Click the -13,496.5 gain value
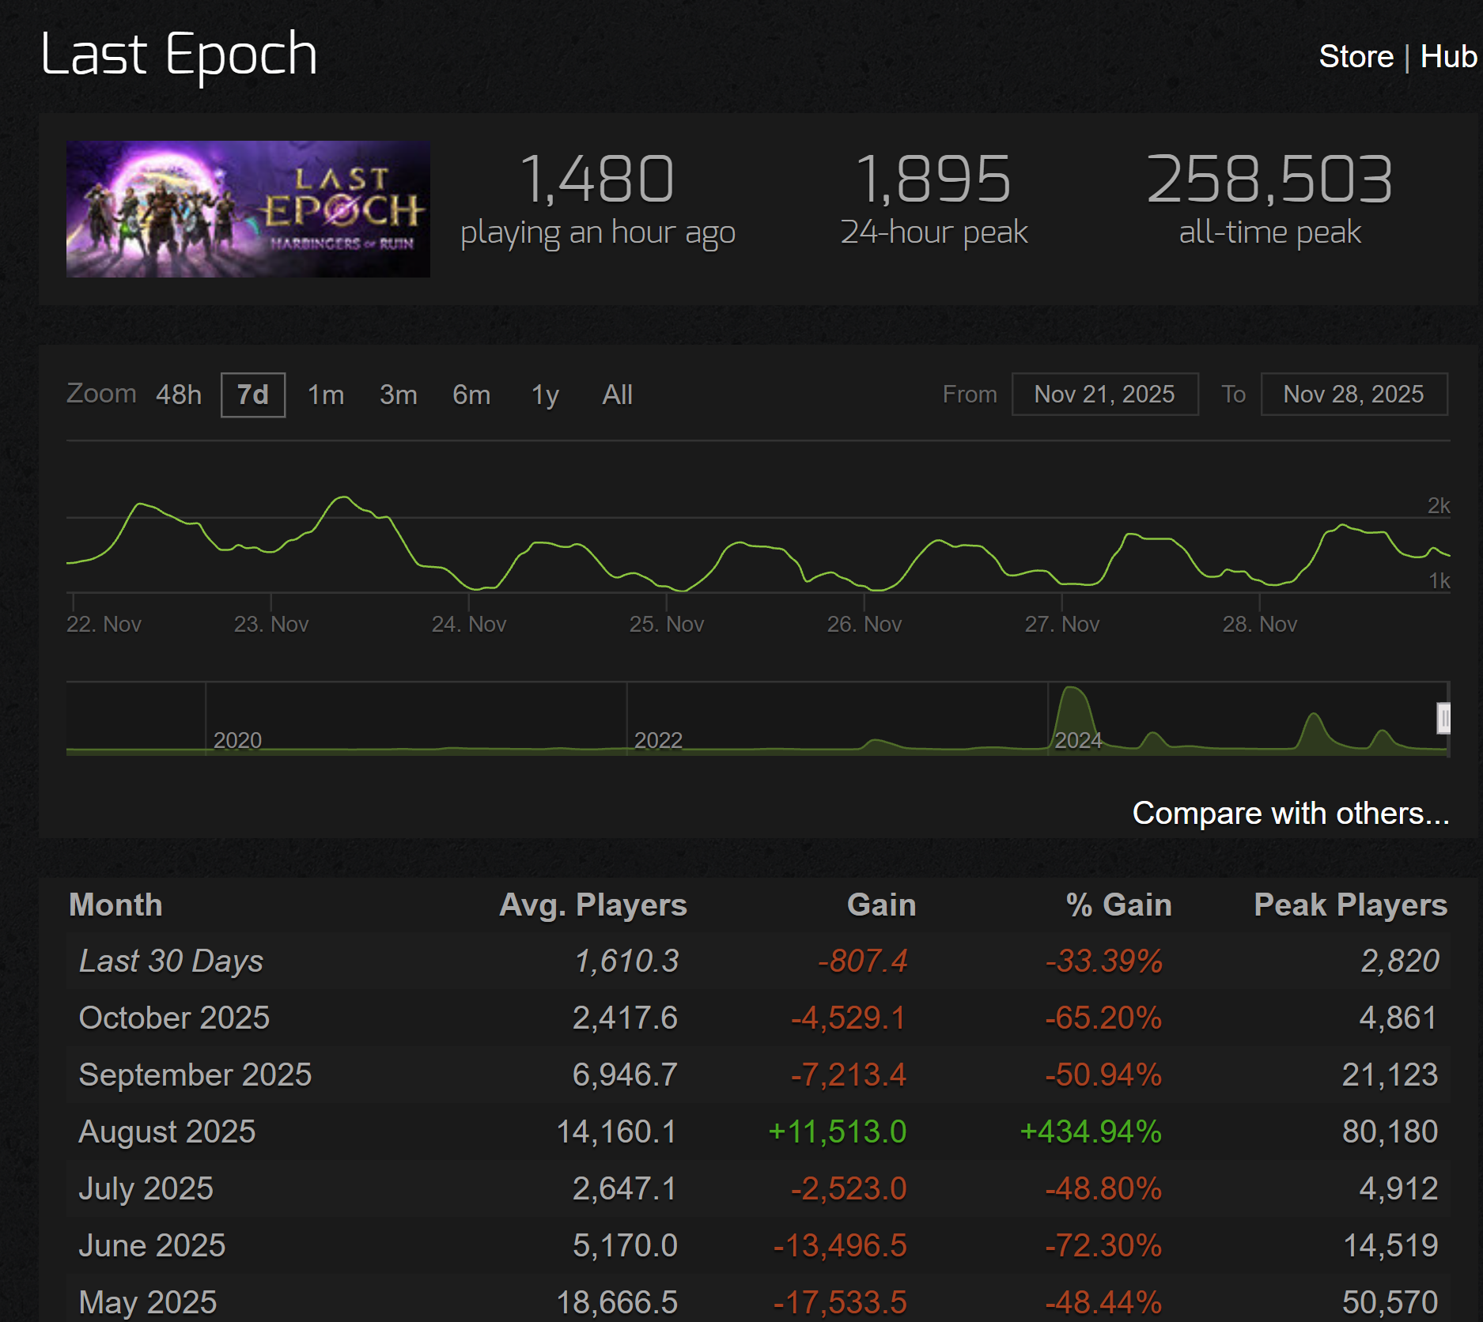The image size is (1483, 1322). point(840,1245)
